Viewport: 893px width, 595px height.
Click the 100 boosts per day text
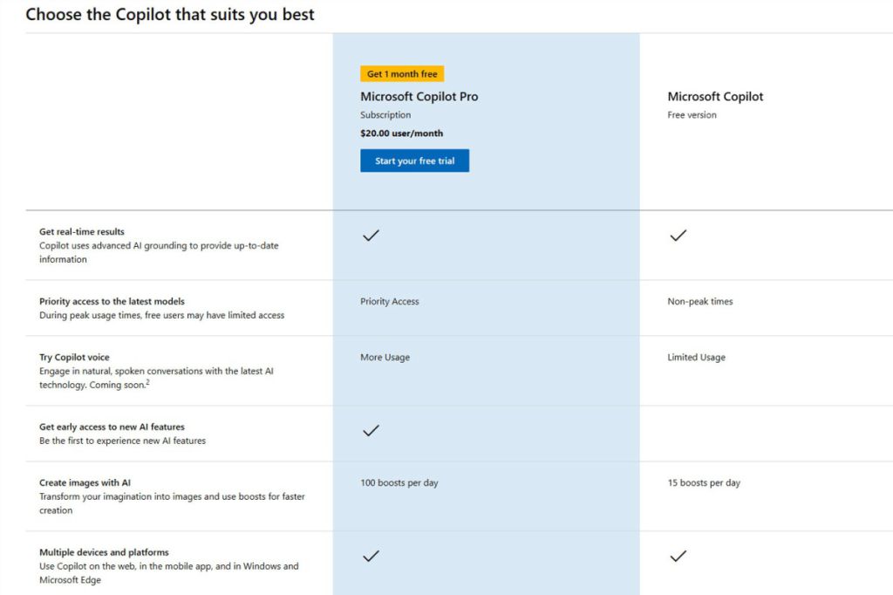399,483
